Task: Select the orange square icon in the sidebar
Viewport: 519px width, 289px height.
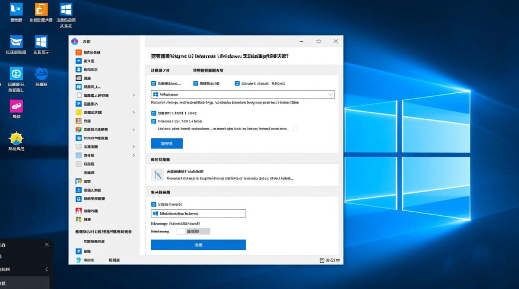Action: pyautogui.click(x=78, y=52)
